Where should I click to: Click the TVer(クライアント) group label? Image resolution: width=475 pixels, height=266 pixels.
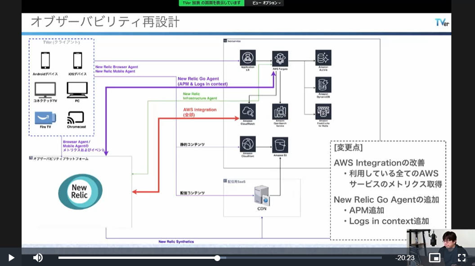62,42
